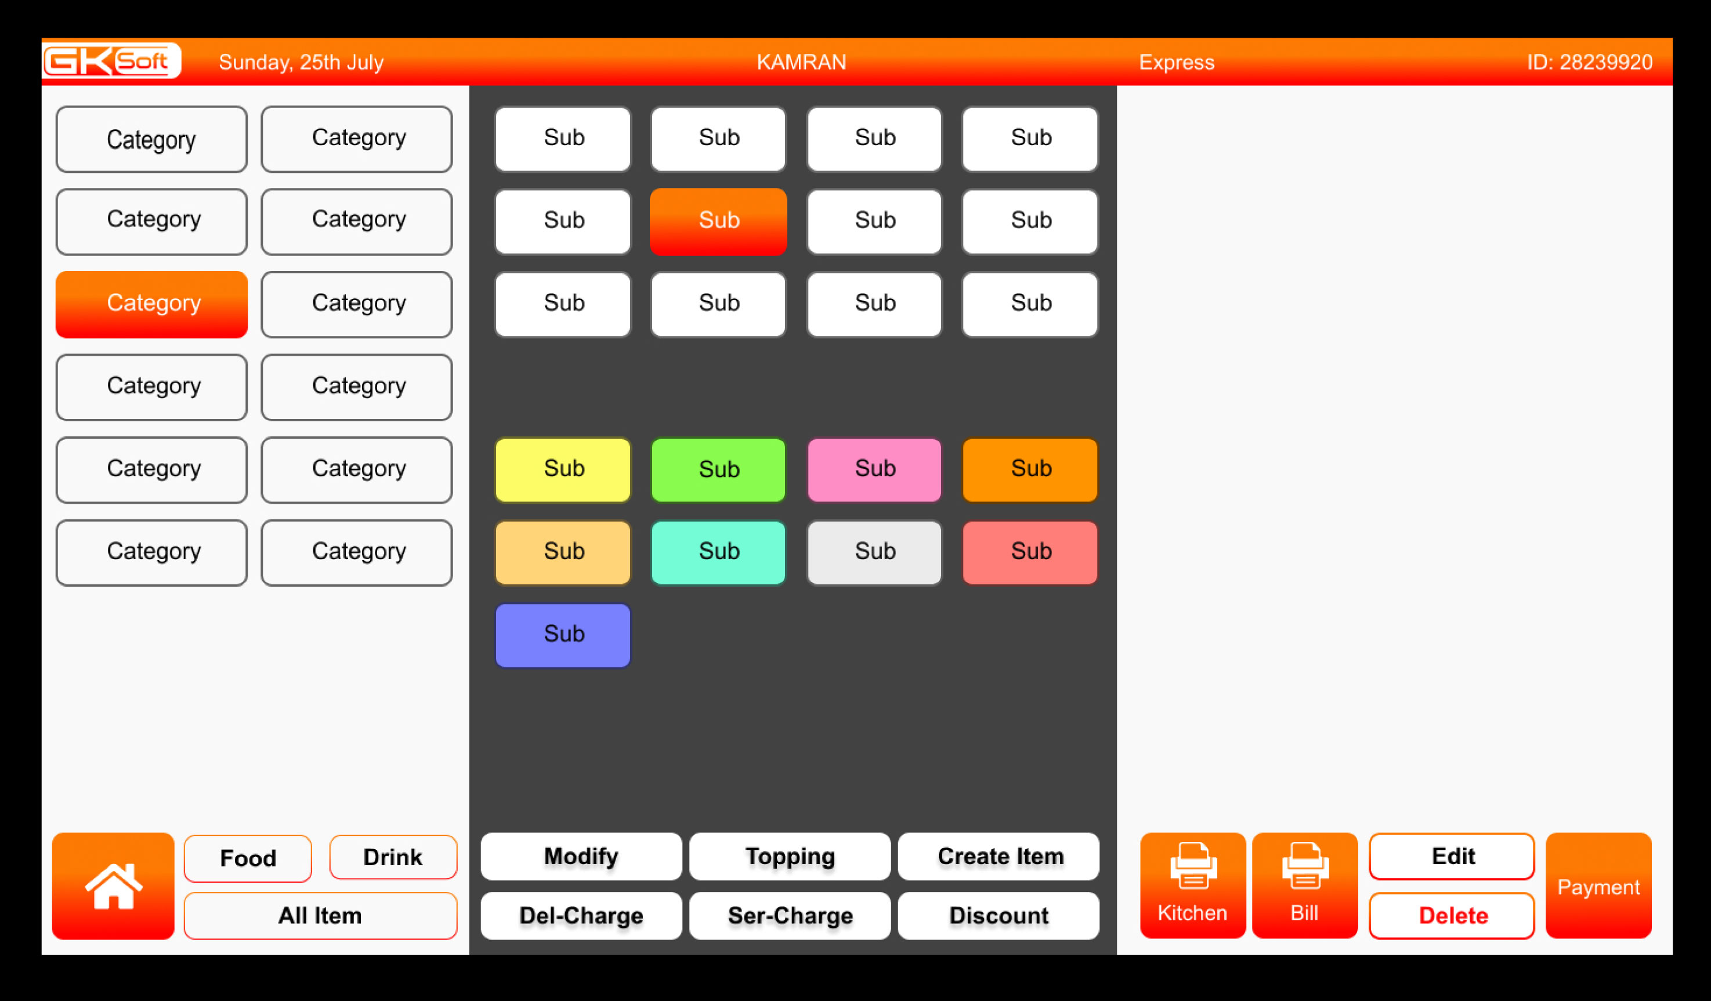Apply Ser-Charge to order
The height and width of the screenshot is (1001, 1711).
click(790, 916)
